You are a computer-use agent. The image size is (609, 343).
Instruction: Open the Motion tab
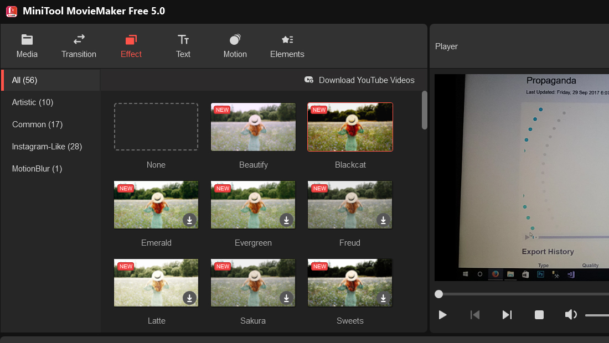click(235, 46)
